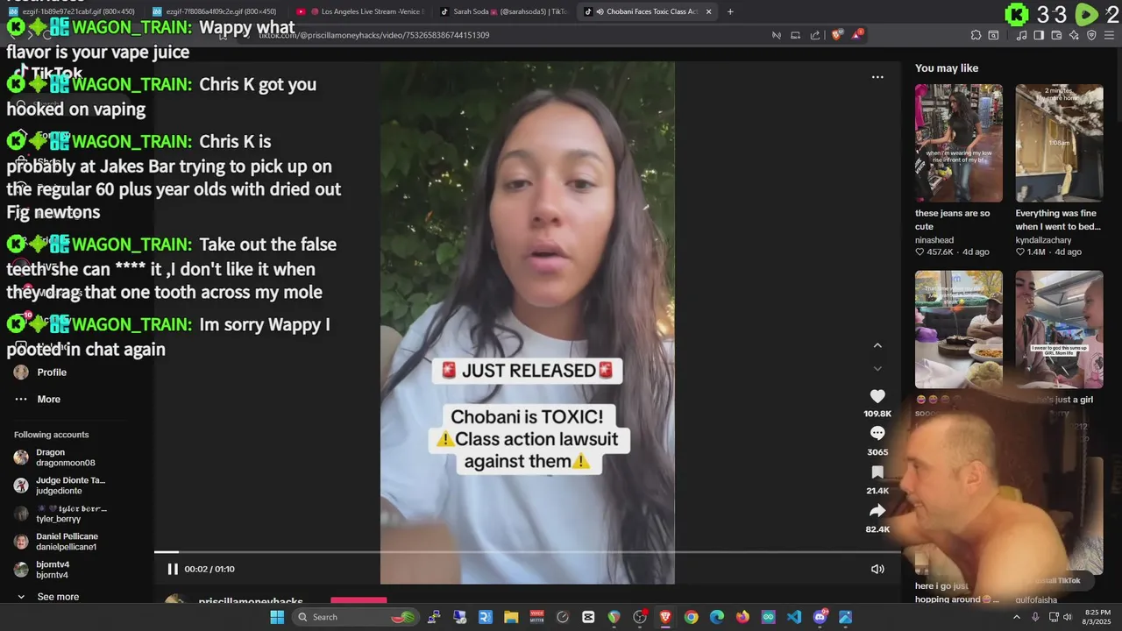This screenshot has height=631, width=1122.
Task: Open the system volume control in tray
Action: (x=1068, y=617)
